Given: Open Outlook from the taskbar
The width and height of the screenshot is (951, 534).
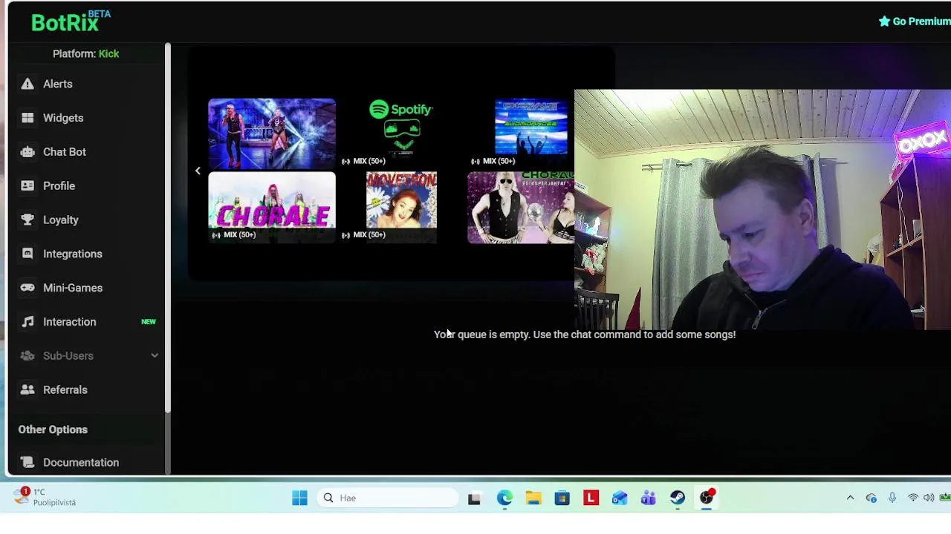Looking at the screenshot, I should tap(620, 498).
